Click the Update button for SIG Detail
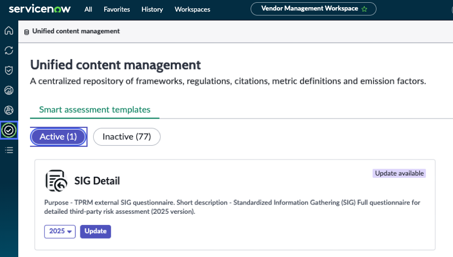Screen dimensions: 453x257 pos(95,232)
